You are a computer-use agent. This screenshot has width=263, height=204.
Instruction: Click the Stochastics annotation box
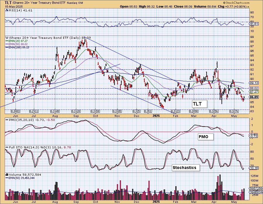coord(186,168)
